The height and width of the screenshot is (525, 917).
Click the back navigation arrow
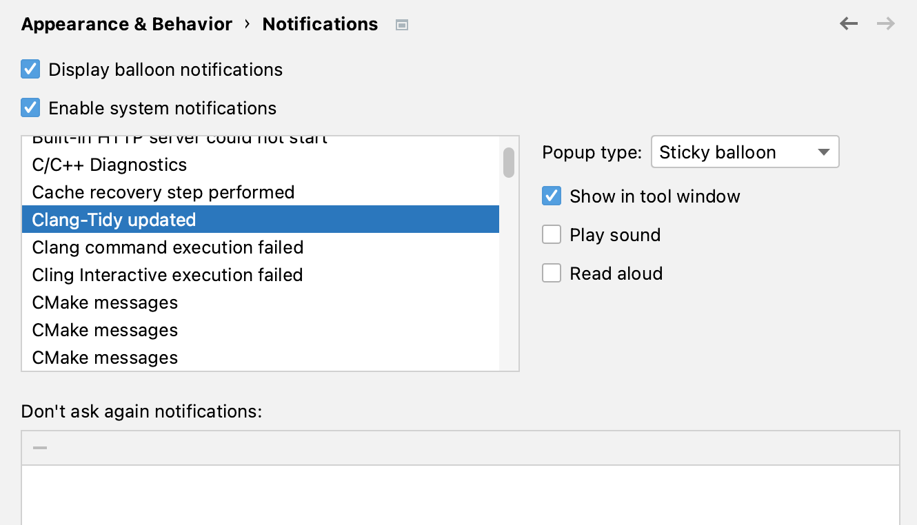(x=849, y=23)
